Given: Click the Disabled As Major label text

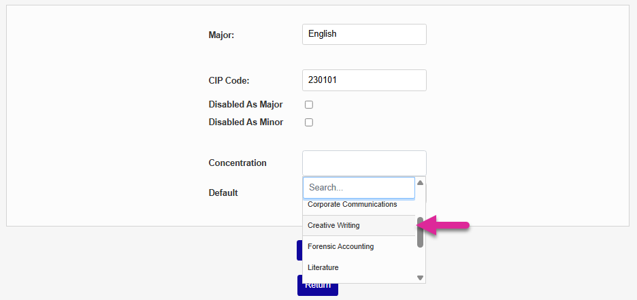Looking at the screenshot, I should [246, 105].
